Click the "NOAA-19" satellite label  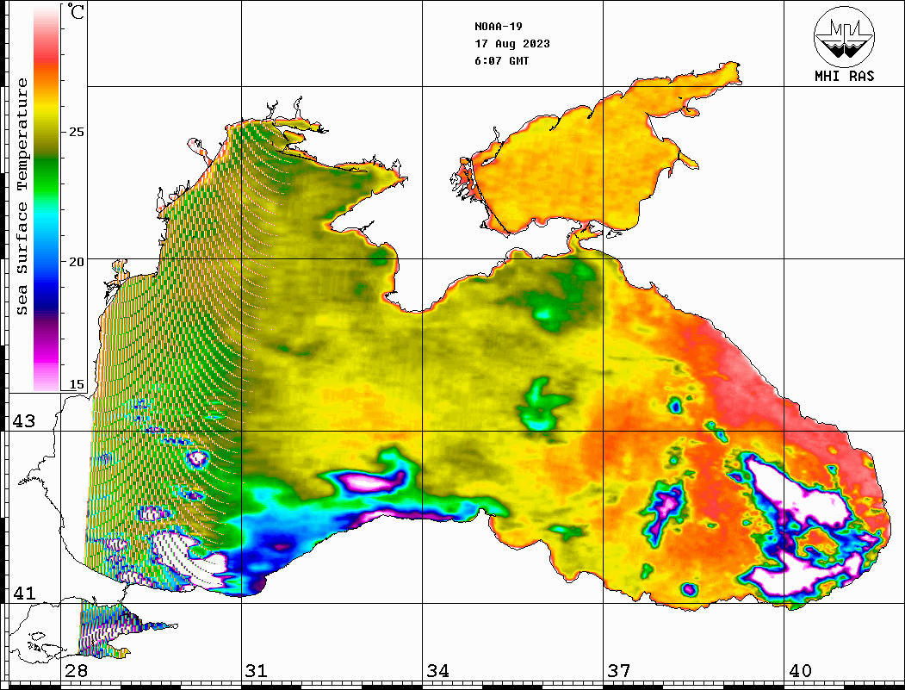(x=498, y=27)
